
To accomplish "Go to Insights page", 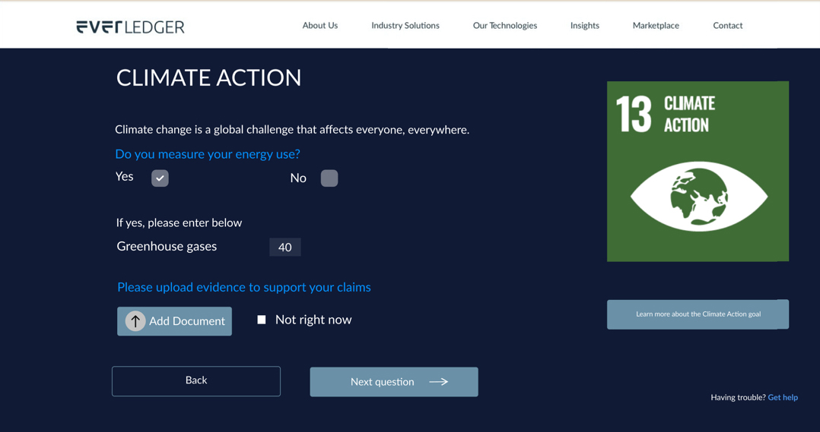I will 585,26.
